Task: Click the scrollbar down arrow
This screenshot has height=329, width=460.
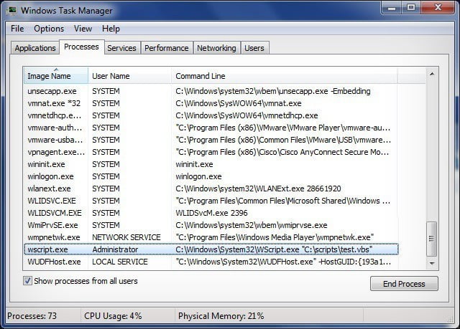Action: pos(432,263)
